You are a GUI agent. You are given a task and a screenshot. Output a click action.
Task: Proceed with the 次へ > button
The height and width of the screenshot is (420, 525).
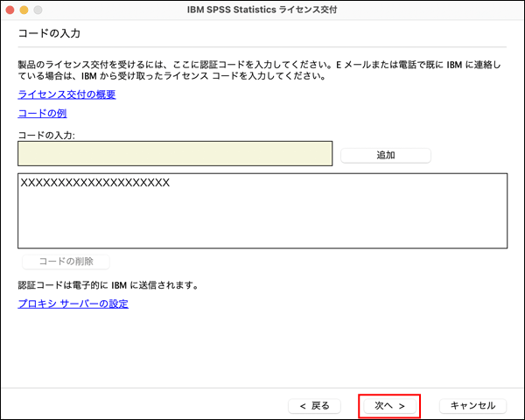pyautogui.click(x=389, y=406)
